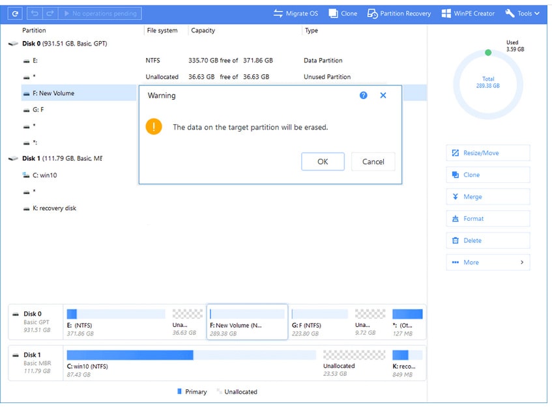The image size is (552, 407).
Task: Open WinPE Creator
Action: [468, 14]
